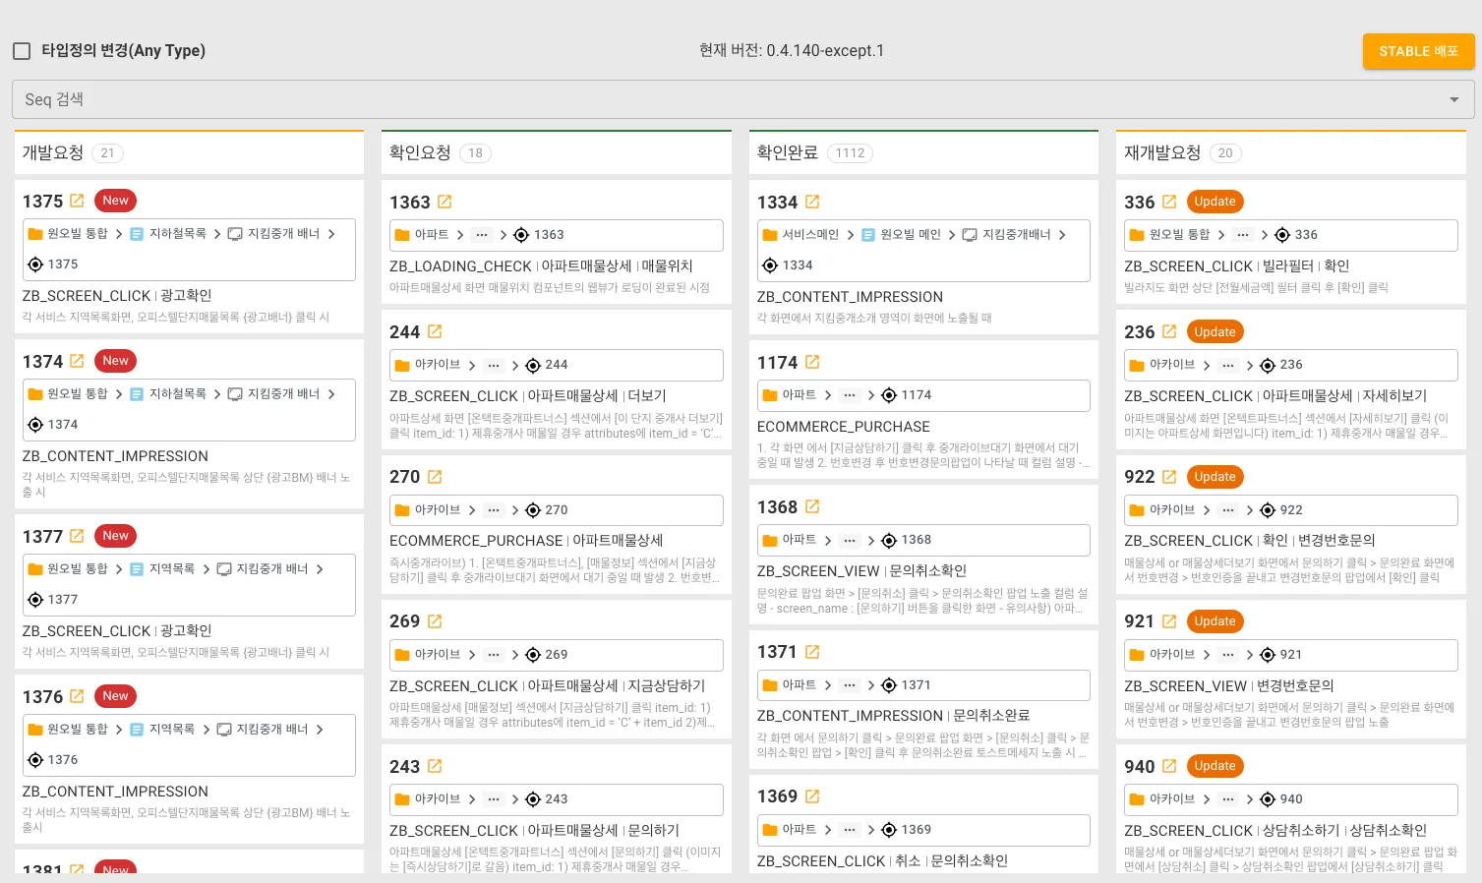Open the Seq 검색 dropdown

(742, 99)
